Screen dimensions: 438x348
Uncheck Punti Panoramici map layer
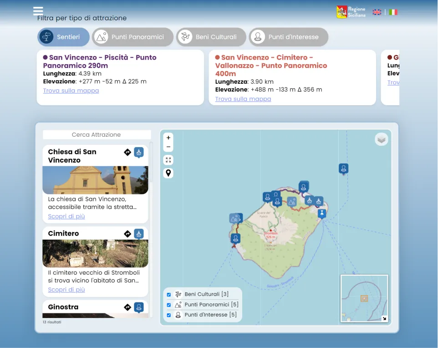pyautogui.click(x=169, y=305)
